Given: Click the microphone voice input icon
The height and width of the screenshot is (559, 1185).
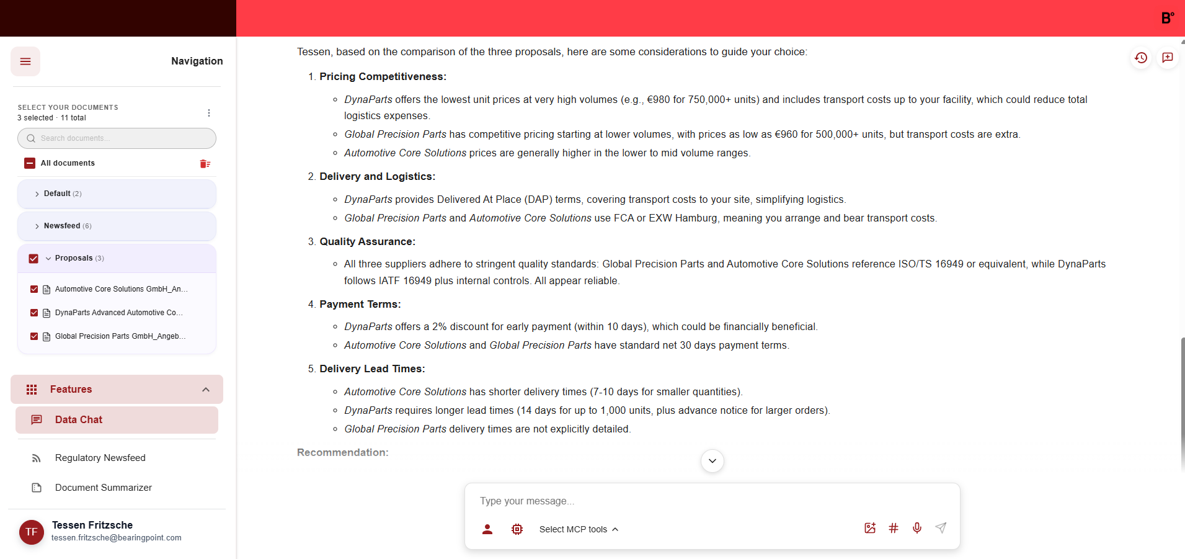Looking at the screenshot, I should [917, 528].
